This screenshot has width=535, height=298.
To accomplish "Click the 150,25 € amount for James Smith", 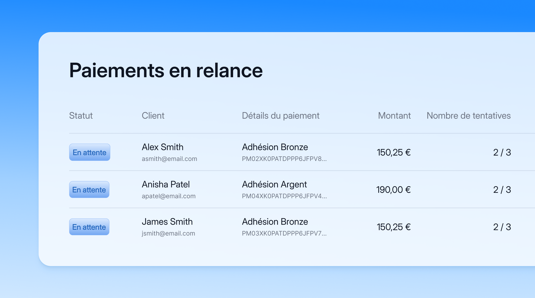I will coord(394,227).
